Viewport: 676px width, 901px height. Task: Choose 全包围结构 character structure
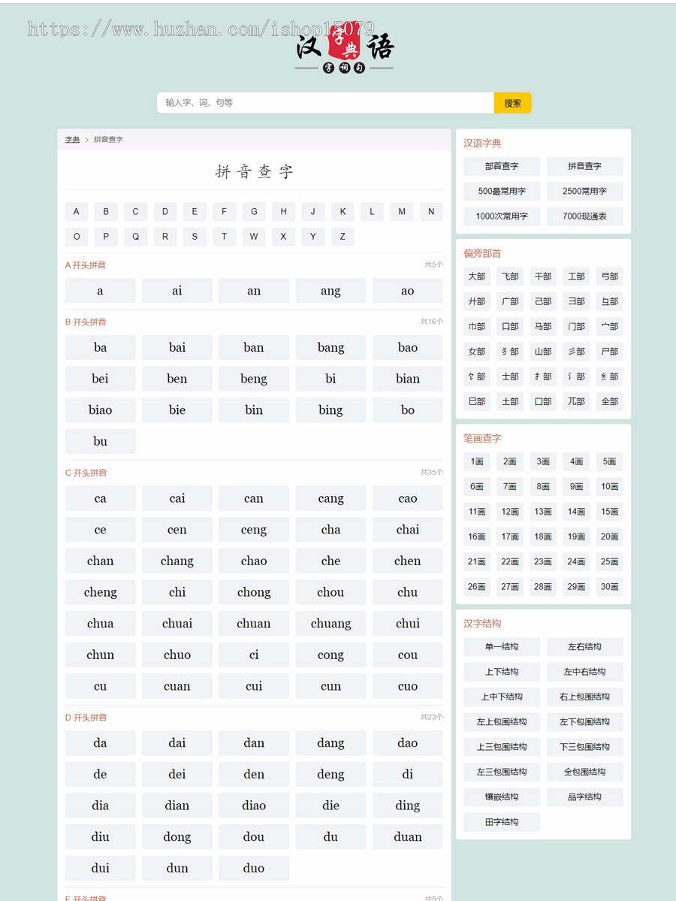tap(584, 772)
